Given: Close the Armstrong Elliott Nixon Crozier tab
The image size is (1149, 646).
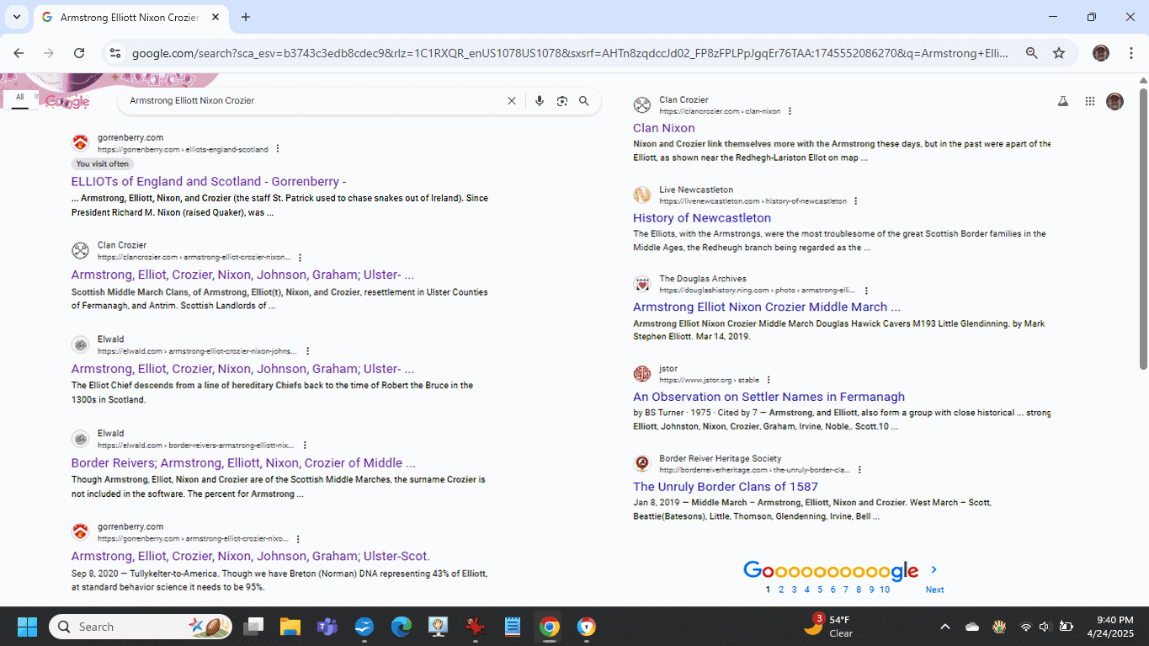Looking at the screenshot, I should click(x=215, y=17).
